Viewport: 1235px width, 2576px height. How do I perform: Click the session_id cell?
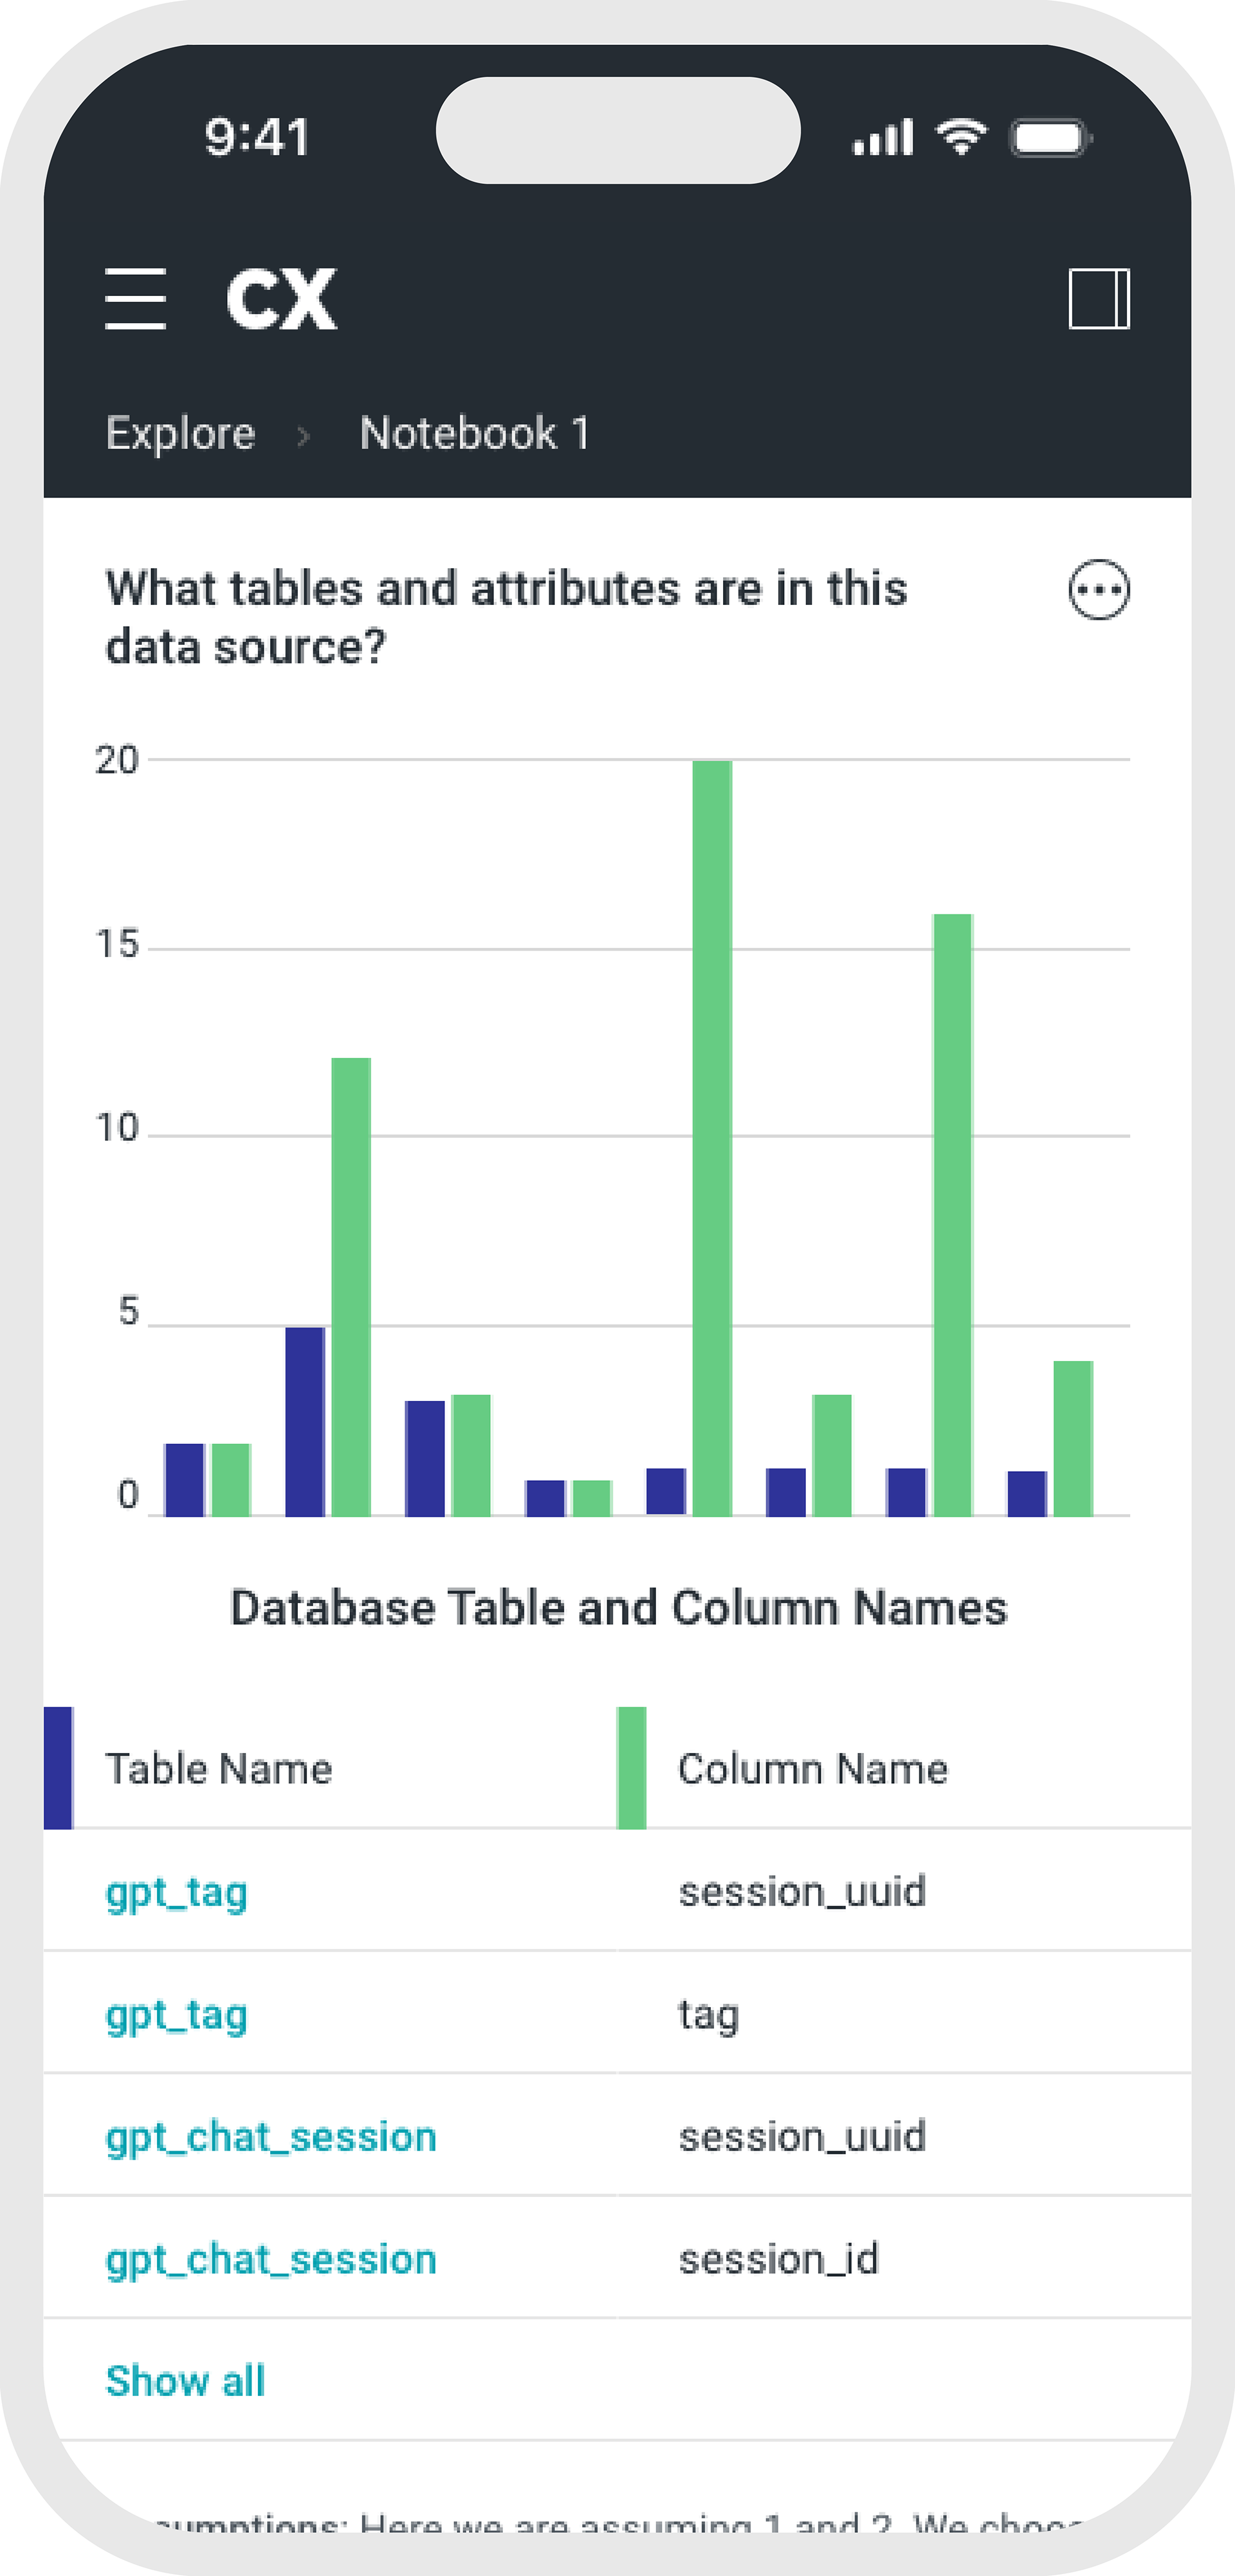pyautogui.click(x=778, y=2259)
